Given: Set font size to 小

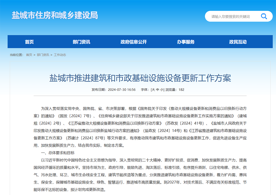Looking at the screenshot, I should coord(162,90).
